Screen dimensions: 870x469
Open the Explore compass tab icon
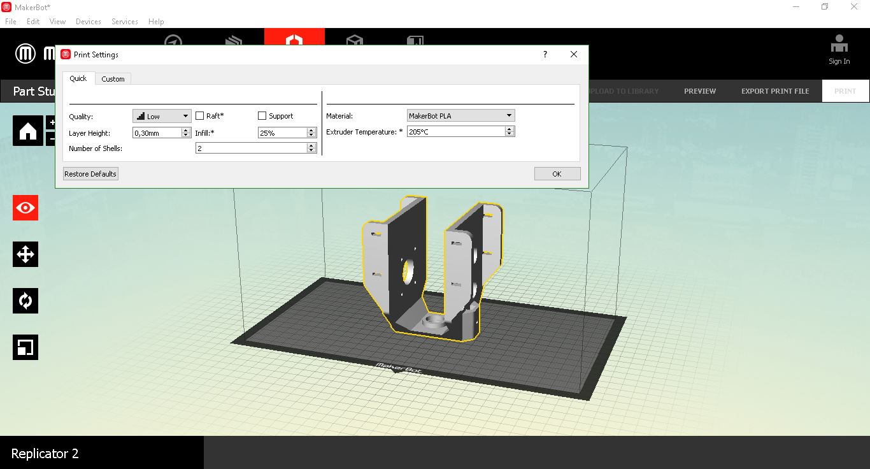(x=173, y=40)
